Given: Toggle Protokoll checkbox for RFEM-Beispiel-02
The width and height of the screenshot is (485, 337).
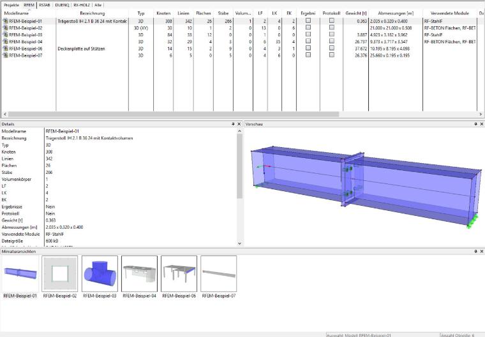Looking at the screenshot, I should (x=332, y=27).
